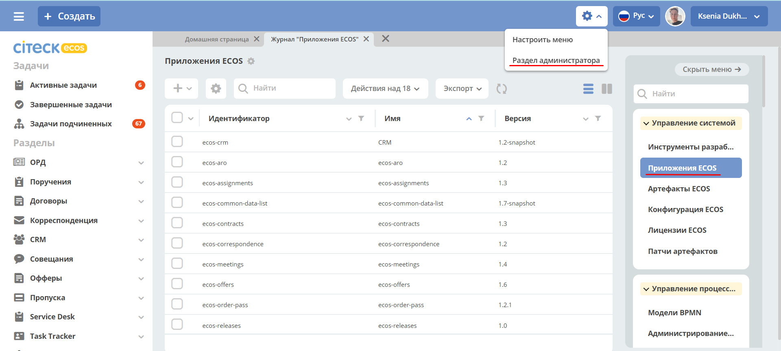781x351 pixels.
Task: Open Активные задачи link
Action: [x=63, y=85]
